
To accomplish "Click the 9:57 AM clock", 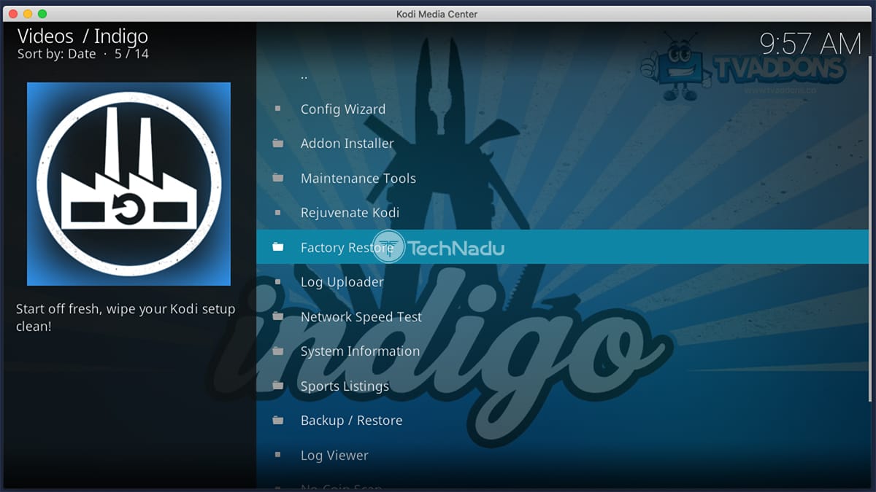I will click(811, 44).
